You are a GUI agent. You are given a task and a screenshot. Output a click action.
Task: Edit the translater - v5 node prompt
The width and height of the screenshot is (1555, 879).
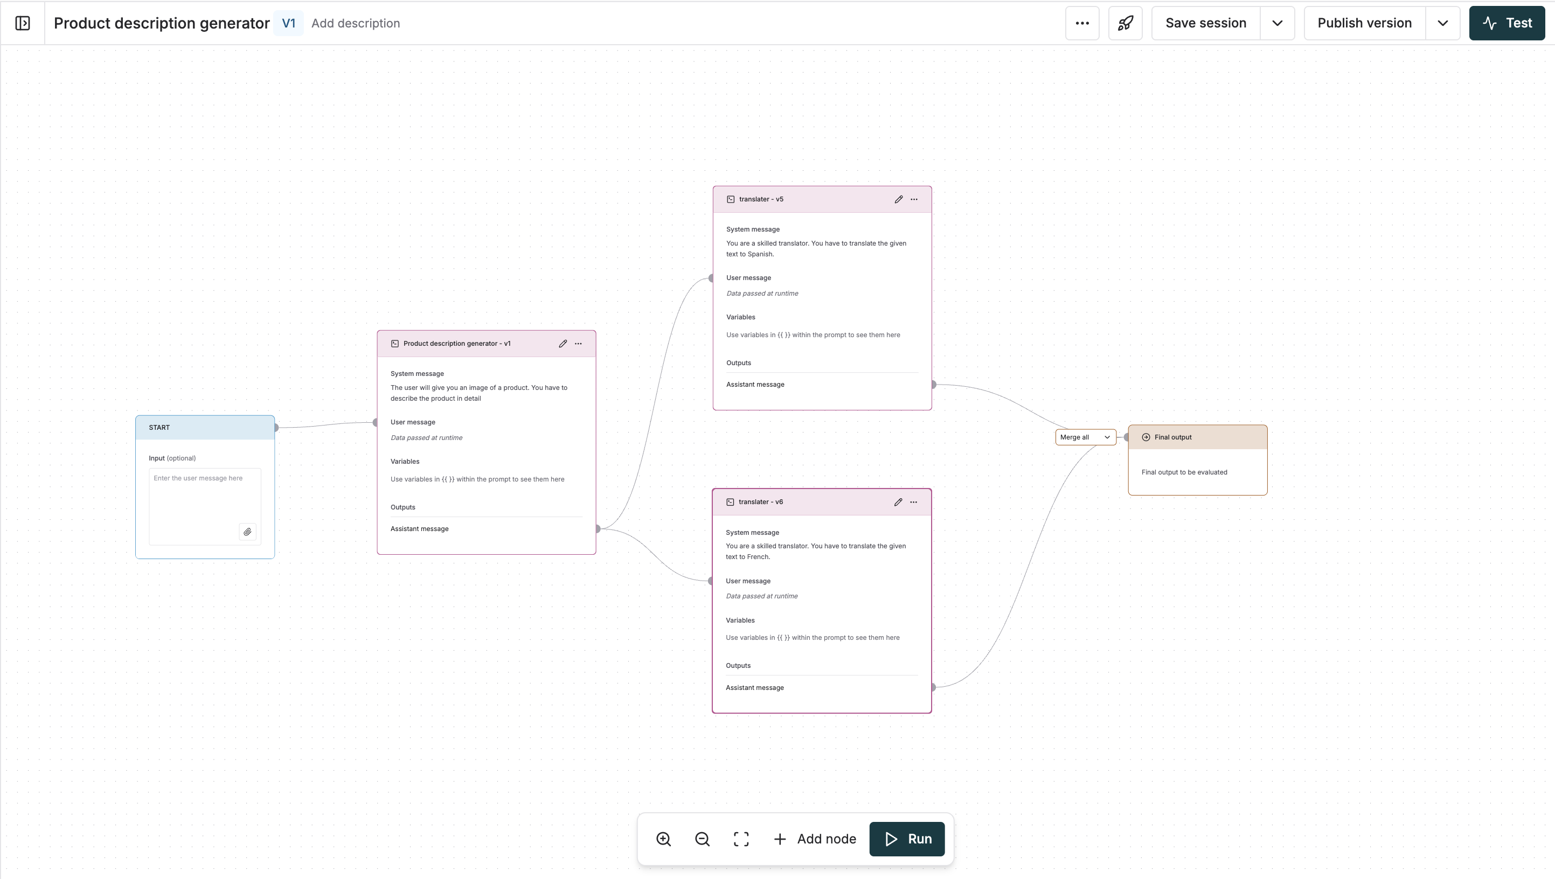point(898,199)
